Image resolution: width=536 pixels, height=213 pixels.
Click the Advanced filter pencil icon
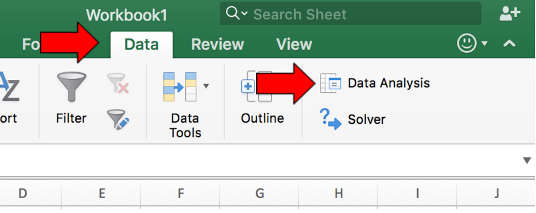(118, 119)
